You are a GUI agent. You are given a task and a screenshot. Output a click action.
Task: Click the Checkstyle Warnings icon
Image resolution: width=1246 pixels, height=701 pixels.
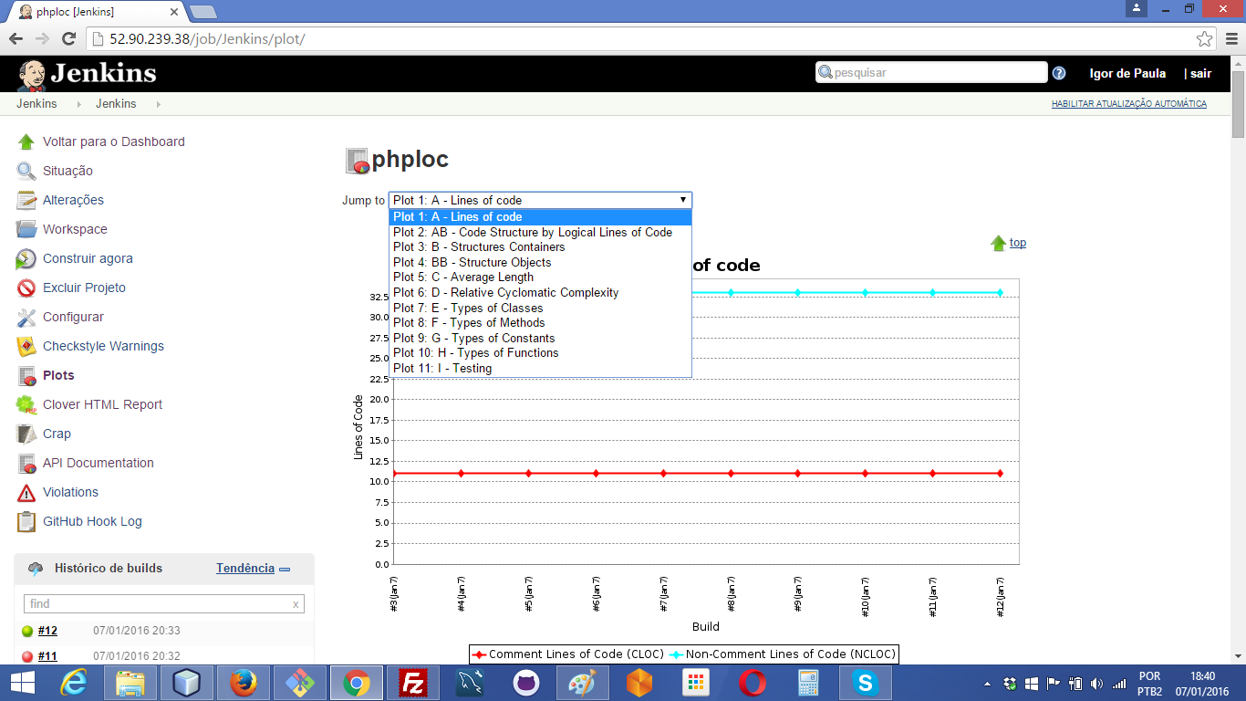[x=26, y=346]
